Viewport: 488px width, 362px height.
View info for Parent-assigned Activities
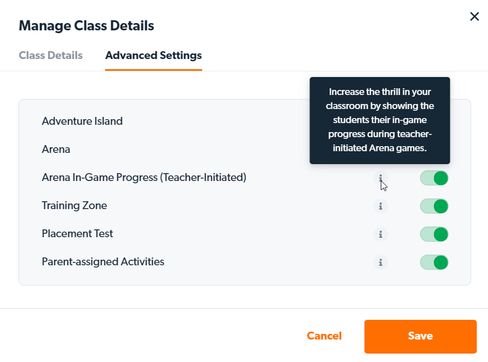[380, 263]
